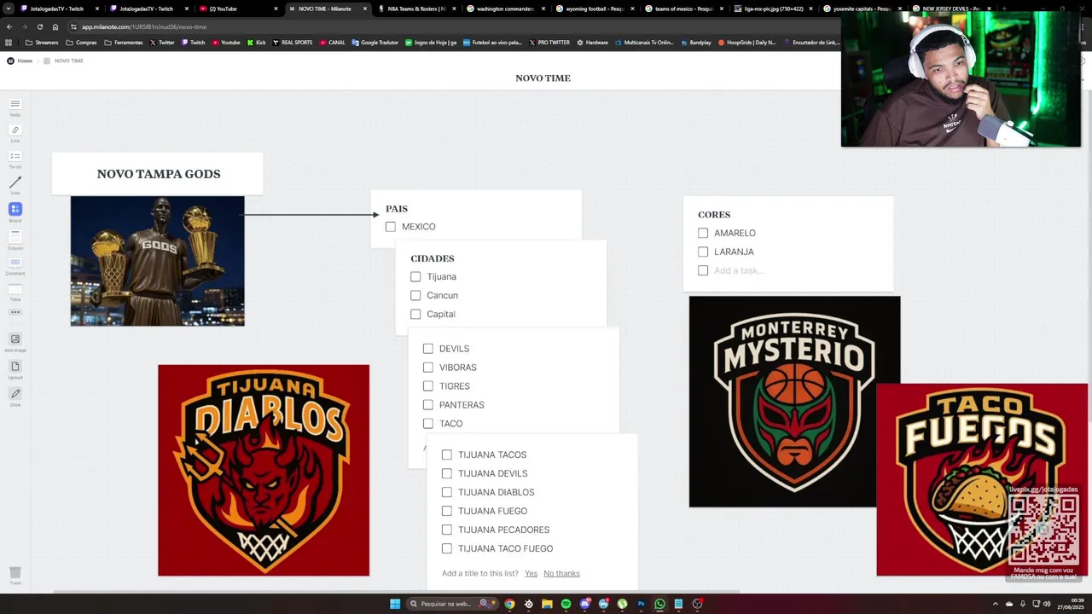Check the Tijuana city checkbox
The width and height of the screenshot is (1092, 614).
click(x=415, y=276)
